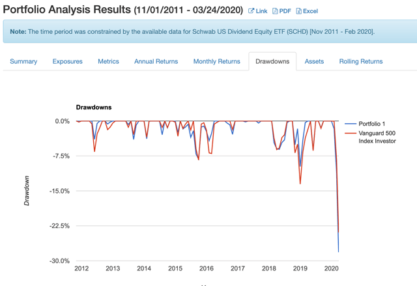Click the 2014 x-axis label
417x286 pixels.
click(x=144, y=268)
